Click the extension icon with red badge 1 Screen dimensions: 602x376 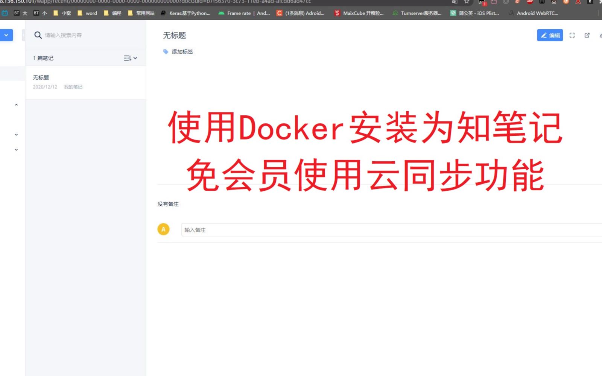pyautogui.click(x=482, y=2)
